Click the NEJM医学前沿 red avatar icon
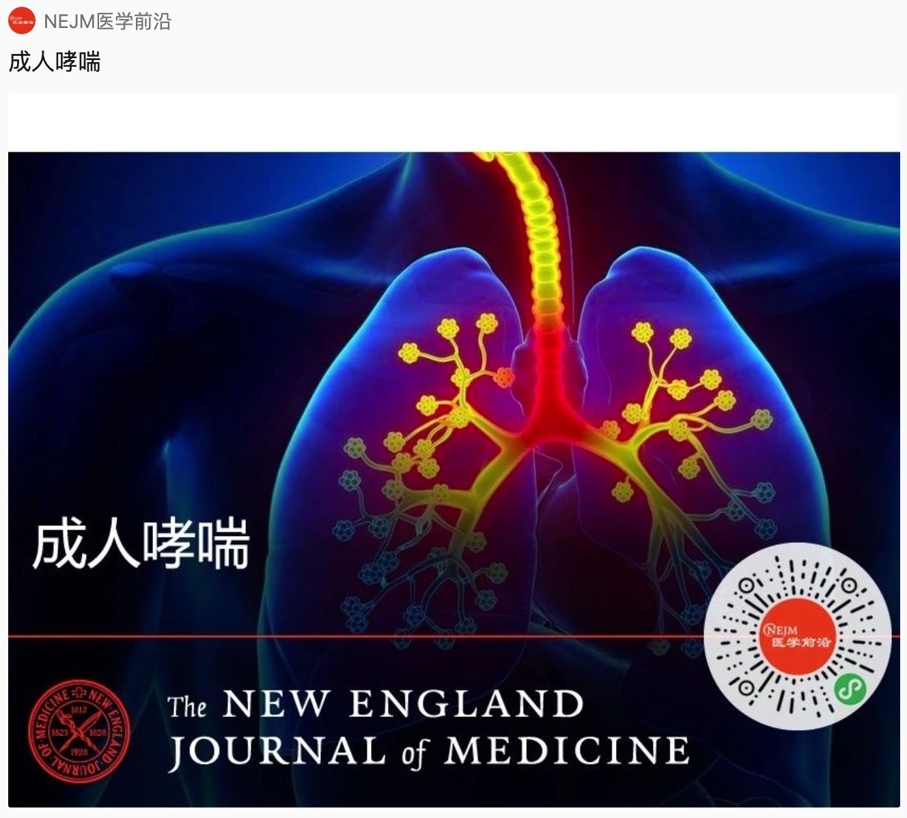 point(22,20)
